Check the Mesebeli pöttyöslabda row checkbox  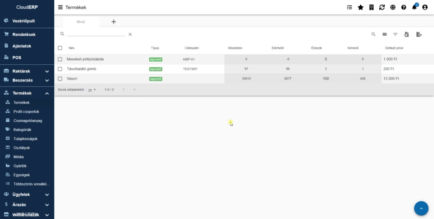pyautogui.click(x=60, y=59)
